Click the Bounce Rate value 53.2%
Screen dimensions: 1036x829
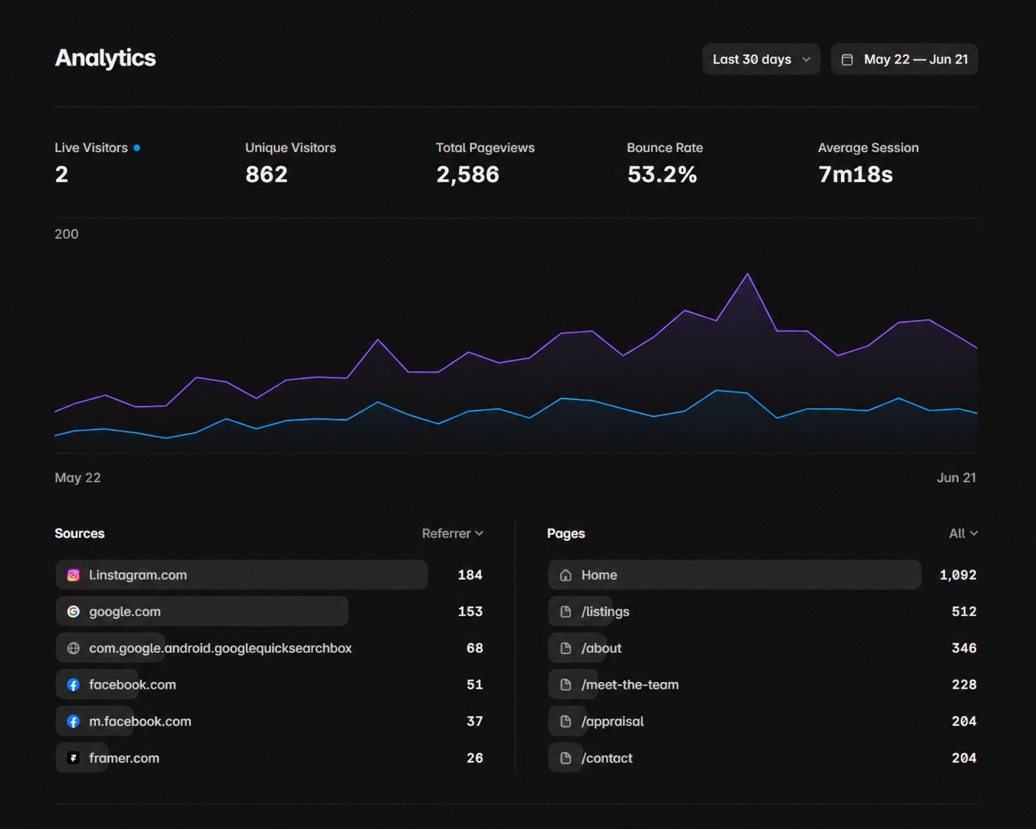pos(662,174)
